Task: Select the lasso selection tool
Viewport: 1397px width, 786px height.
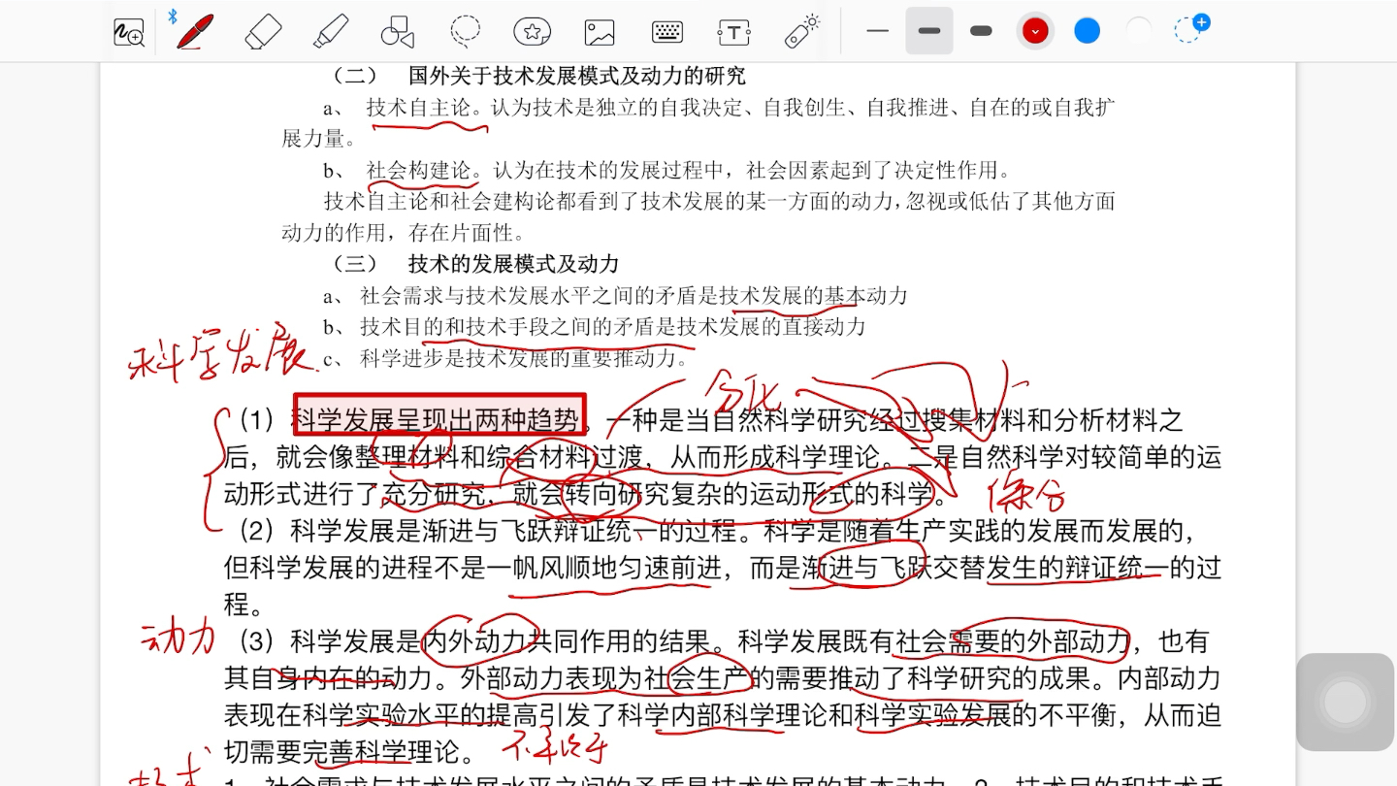Action: [466, 31]
